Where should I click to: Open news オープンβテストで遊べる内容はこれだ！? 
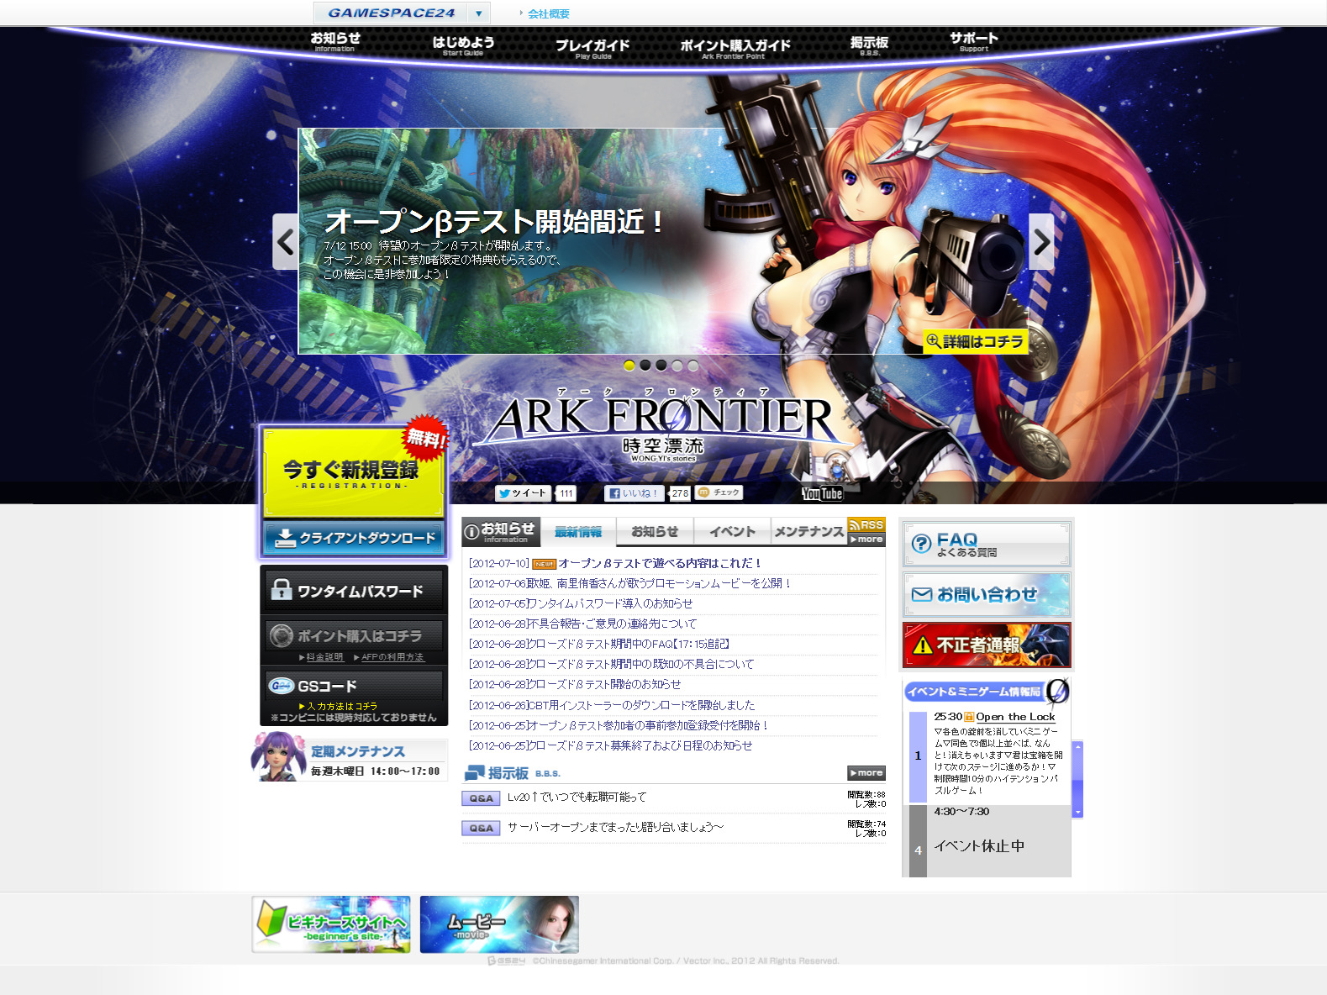pyautogui.click(x=660, y=563)
